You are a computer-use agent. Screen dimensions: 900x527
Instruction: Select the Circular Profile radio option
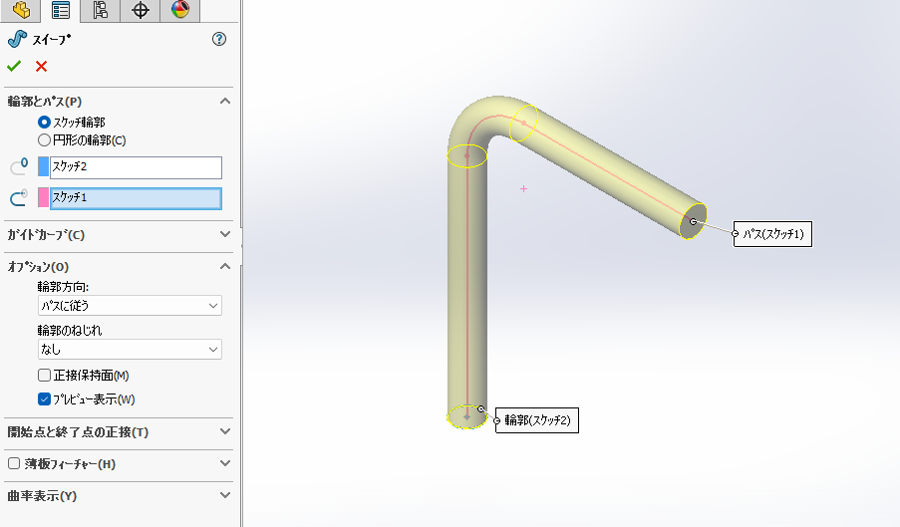[x=44, y=139]
